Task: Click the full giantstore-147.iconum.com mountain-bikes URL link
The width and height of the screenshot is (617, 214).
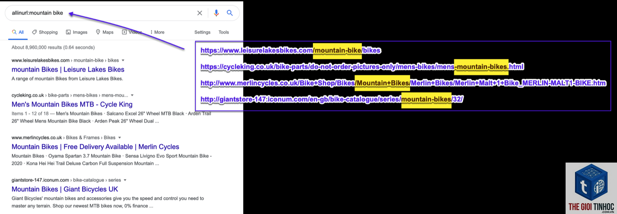Action: (x=332, y=100)
